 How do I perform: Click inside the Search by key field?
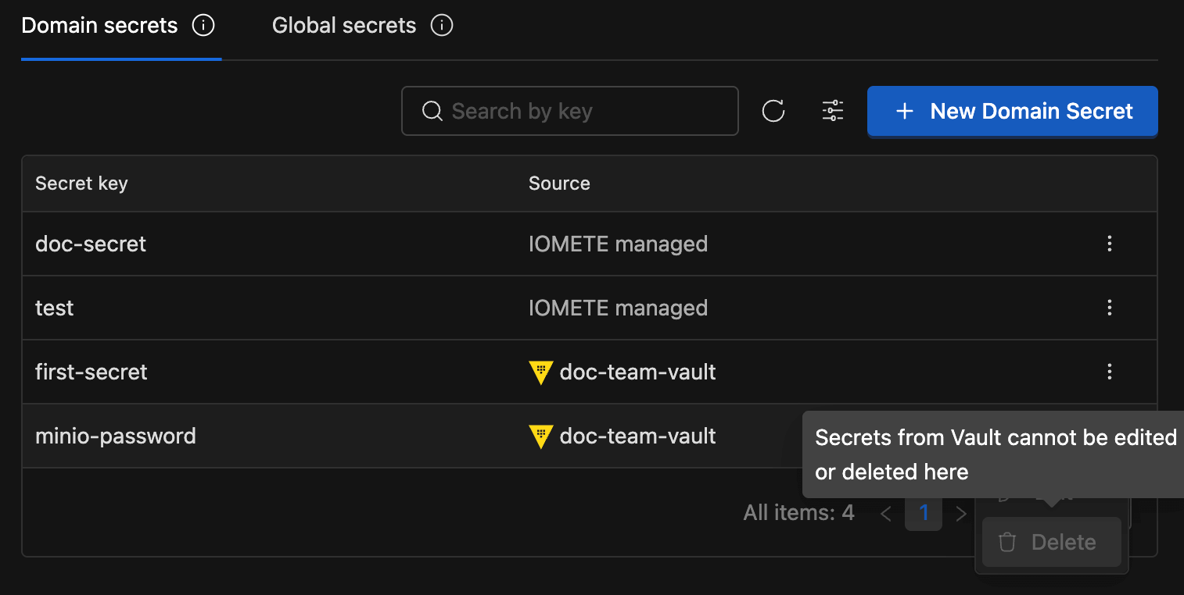click(x=569, y=111)
